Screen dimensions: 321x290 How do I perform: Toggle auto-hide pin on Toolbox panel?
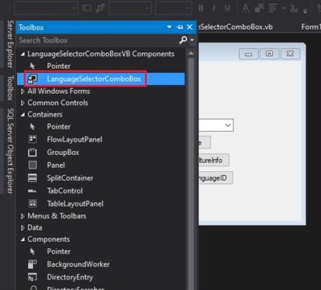point(180,27)
